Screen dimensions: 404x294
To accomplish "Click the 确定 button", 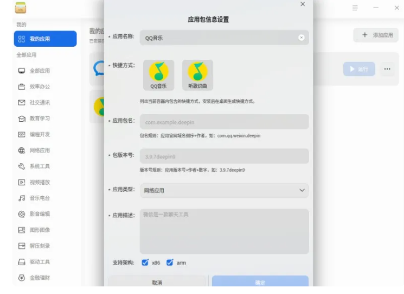I will pyautogui.click(x=260, y=282).
